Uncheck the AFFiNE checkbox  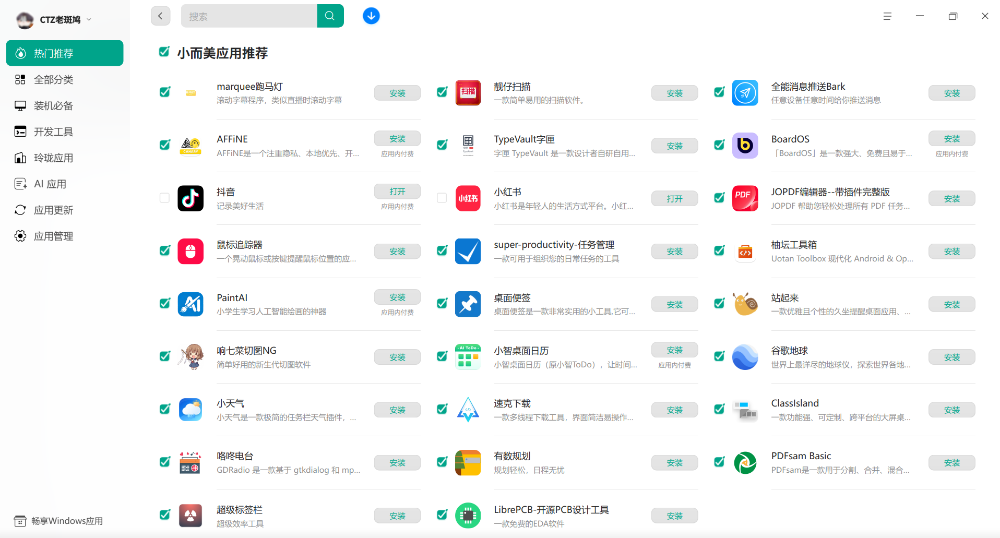click(164, 145)
